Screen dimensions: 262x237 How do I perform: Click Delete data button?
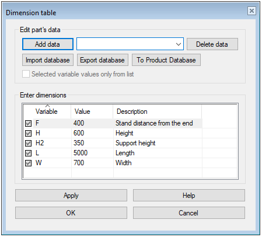[x=212, y=44]
